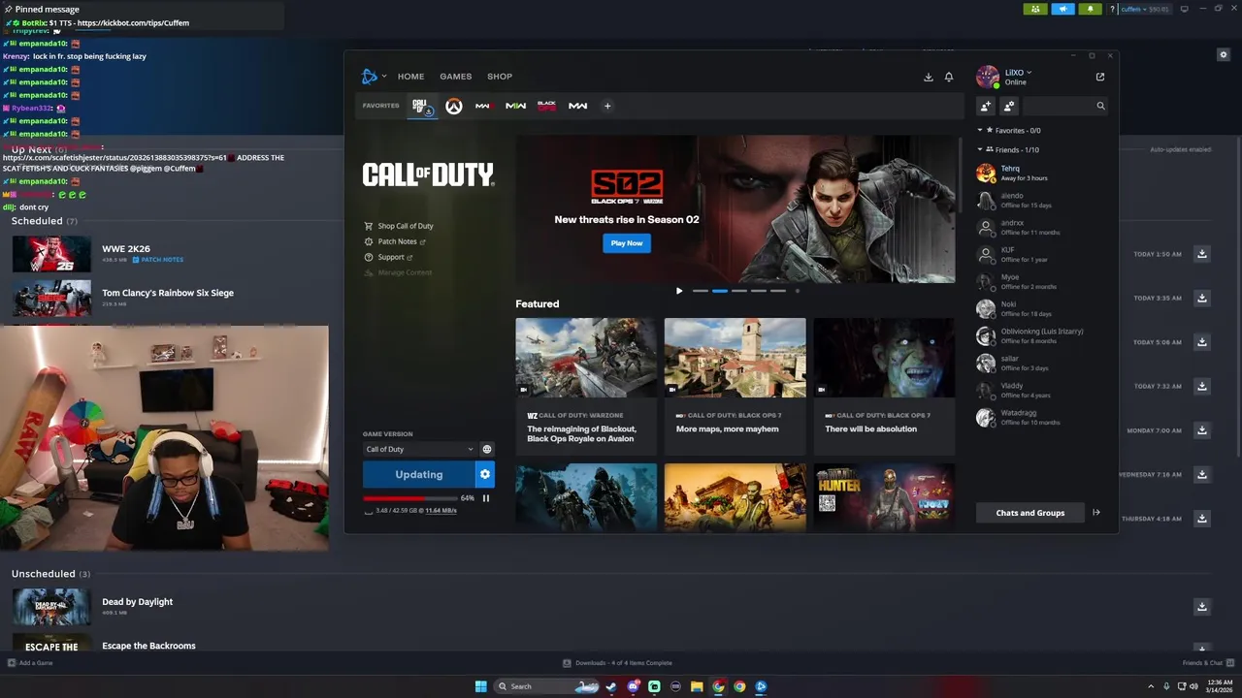Open the Battle.net downloads icon
Image resolution: width=1242 pixels, height=698 pixels.
(928, 77)
